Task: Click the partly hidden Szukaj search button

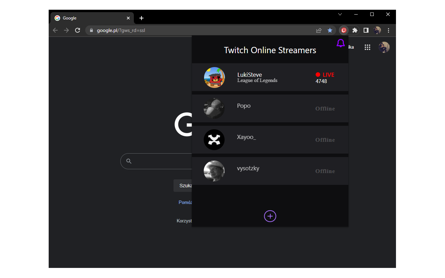Action: point(183,186)
